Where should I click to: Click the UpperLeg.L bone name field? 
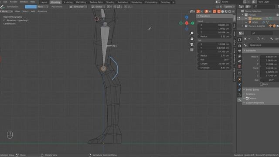[x=263, y=45]
